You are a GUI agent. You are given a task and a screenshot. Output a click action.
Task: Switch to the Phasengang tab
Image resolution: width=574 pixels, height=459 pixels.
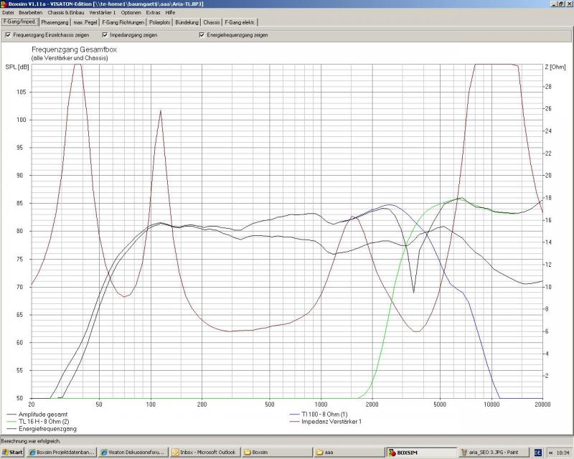(x=55, y=22)
